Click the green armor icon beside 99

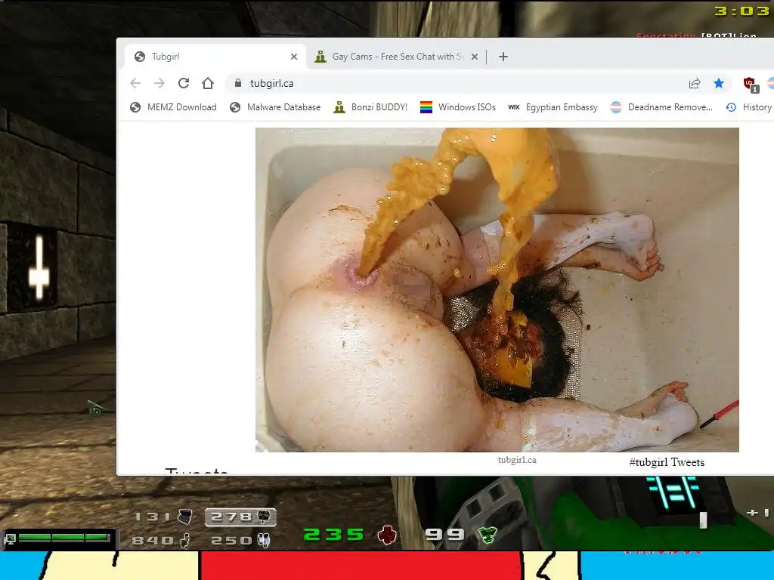487,535
